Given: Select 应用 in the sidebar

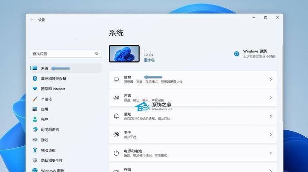Looking at the screenshot, I should [x=66, y=109].
